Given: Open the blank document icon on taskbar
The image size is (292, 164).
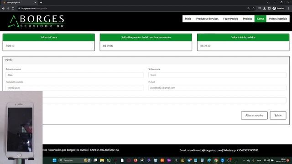Looking at the screenshot, I should (x=122, y=160).
